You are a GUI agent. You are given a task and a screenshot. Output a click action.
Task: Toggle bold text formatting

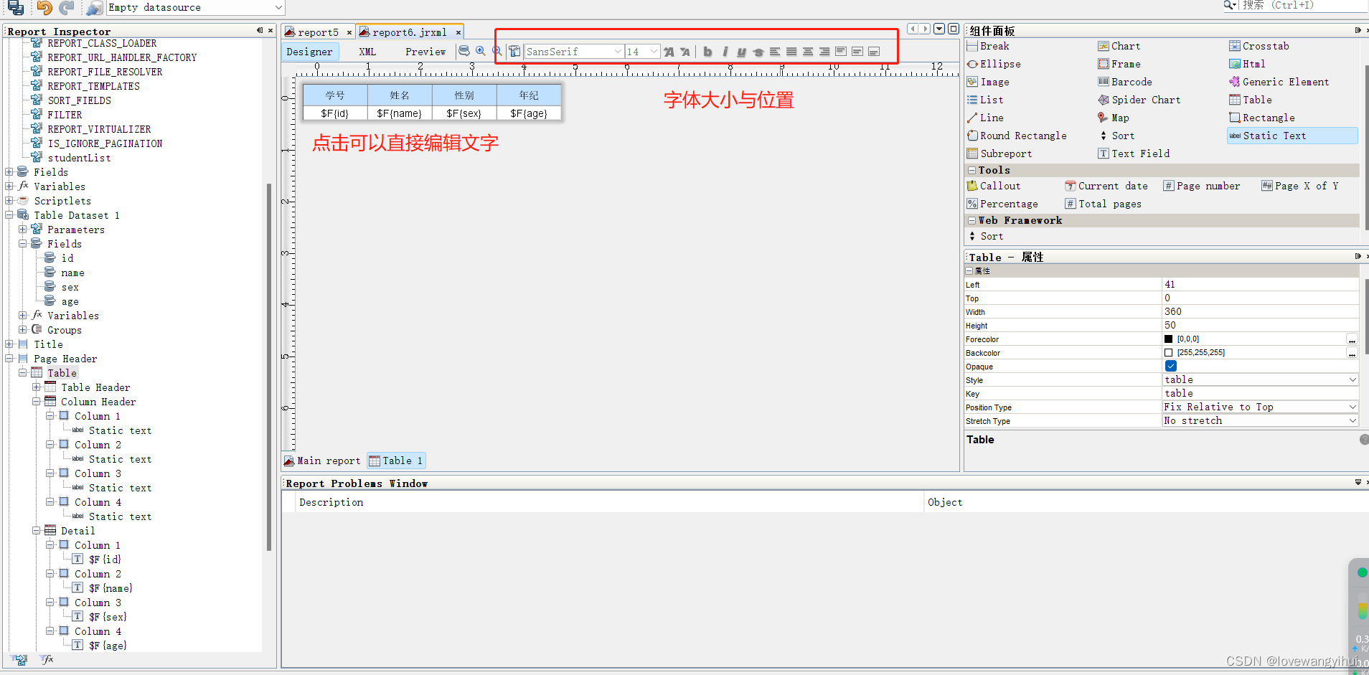click(x=708, y=52)
